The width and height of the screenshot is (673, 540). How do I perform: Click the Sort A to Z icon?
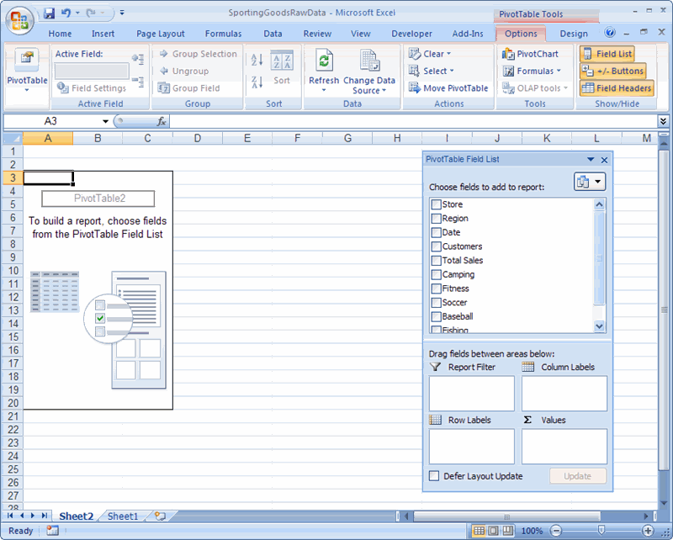coord(257,59)
